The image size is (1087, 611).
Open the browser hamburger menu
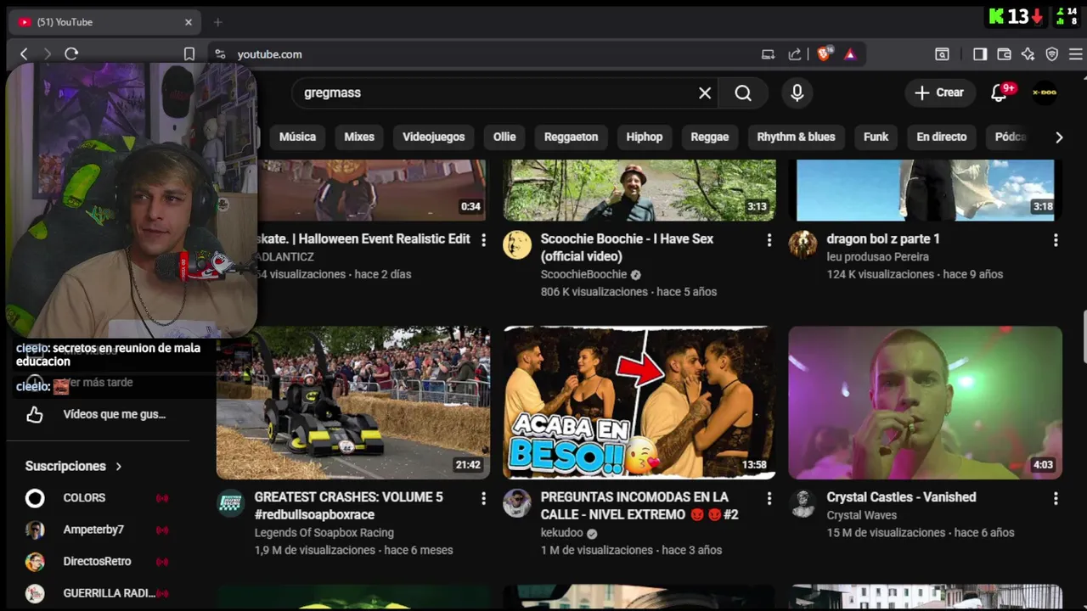(1075, 54)
